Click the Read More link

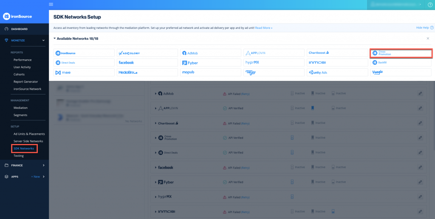[264, 28]
